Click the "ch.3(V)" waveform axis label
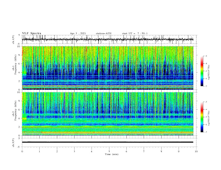Viewport: 221px width, 170px height. click(13, 142)
